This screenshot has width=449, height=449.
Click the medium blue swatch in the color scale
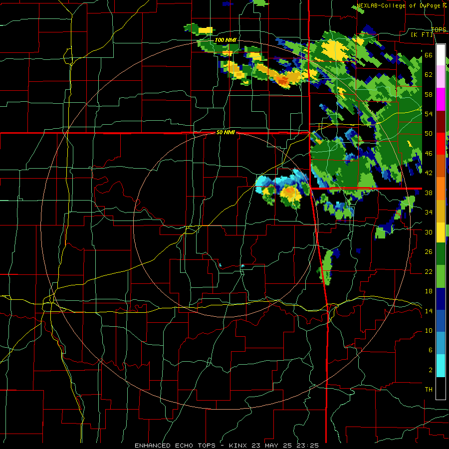pos(441,321)
